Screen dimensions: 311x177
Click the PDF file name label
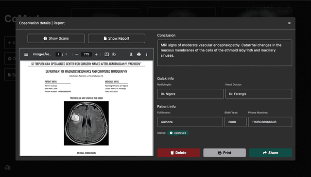click(42, 54)
